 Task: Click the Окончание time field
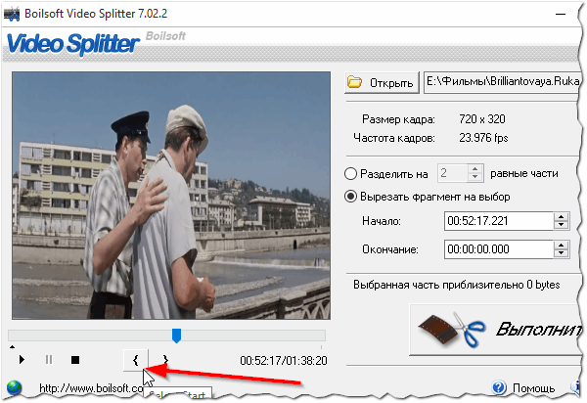pos(499,249)
